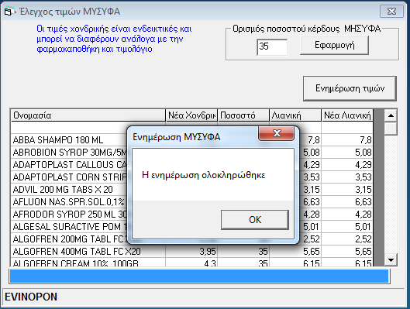Click the Εφαρμογή button
This screenshot has width=410, height=309.
coord(334,45)
